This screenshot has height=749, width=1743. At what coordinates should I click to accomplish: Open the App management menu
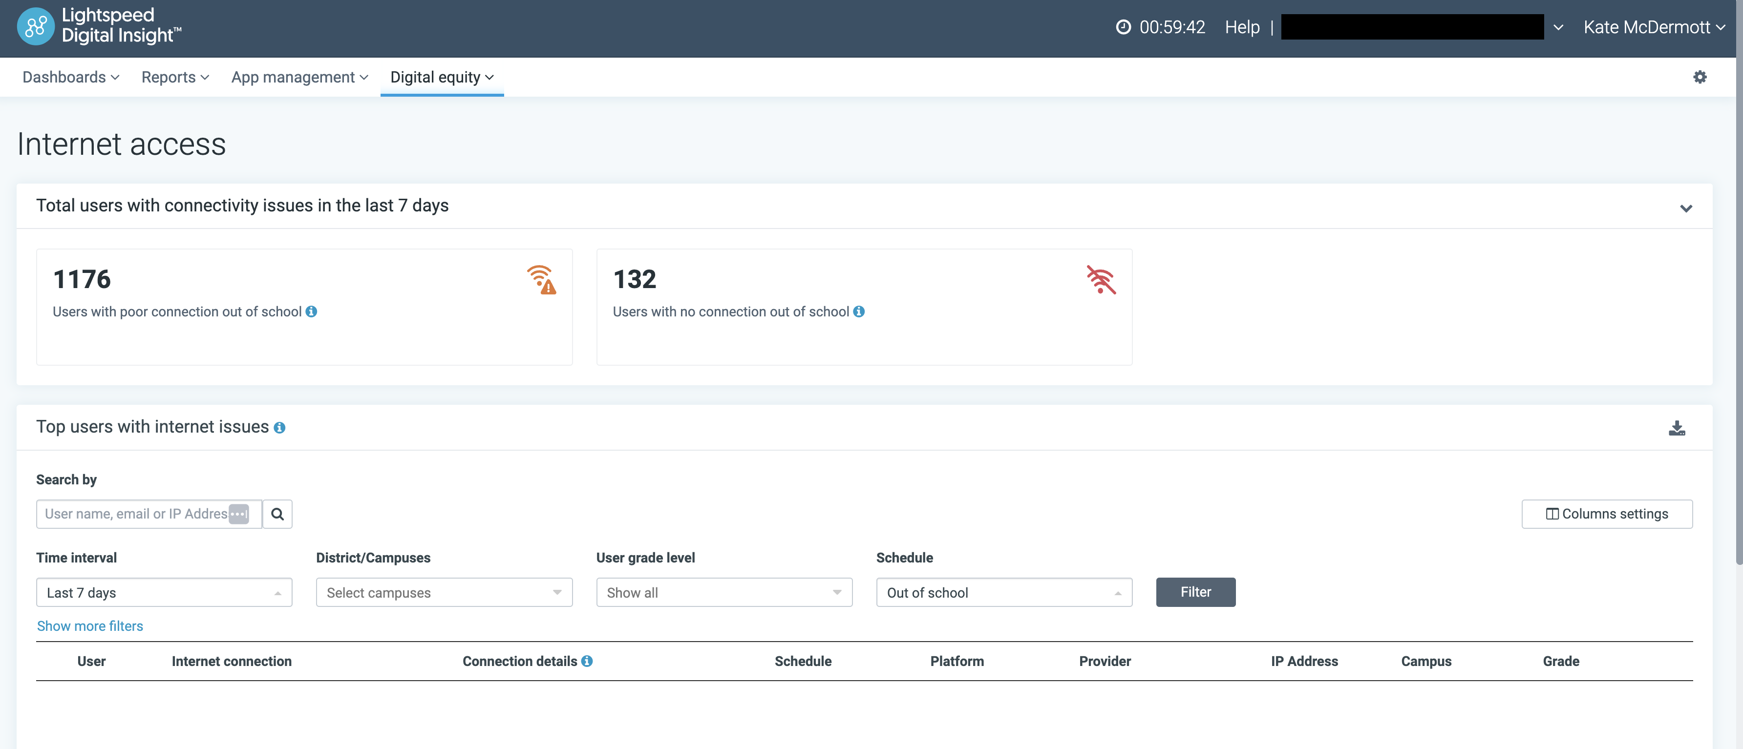(299, 77)
